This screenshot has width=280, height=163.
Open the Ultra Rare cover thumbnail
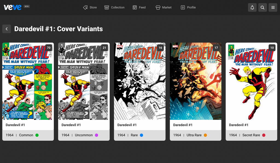tap(196, 81)
